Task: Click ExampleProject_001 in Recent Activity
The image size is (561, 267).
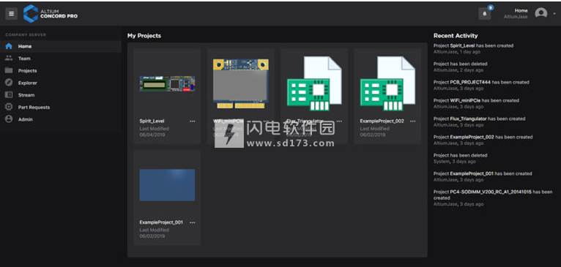Action: coord(472,173)
